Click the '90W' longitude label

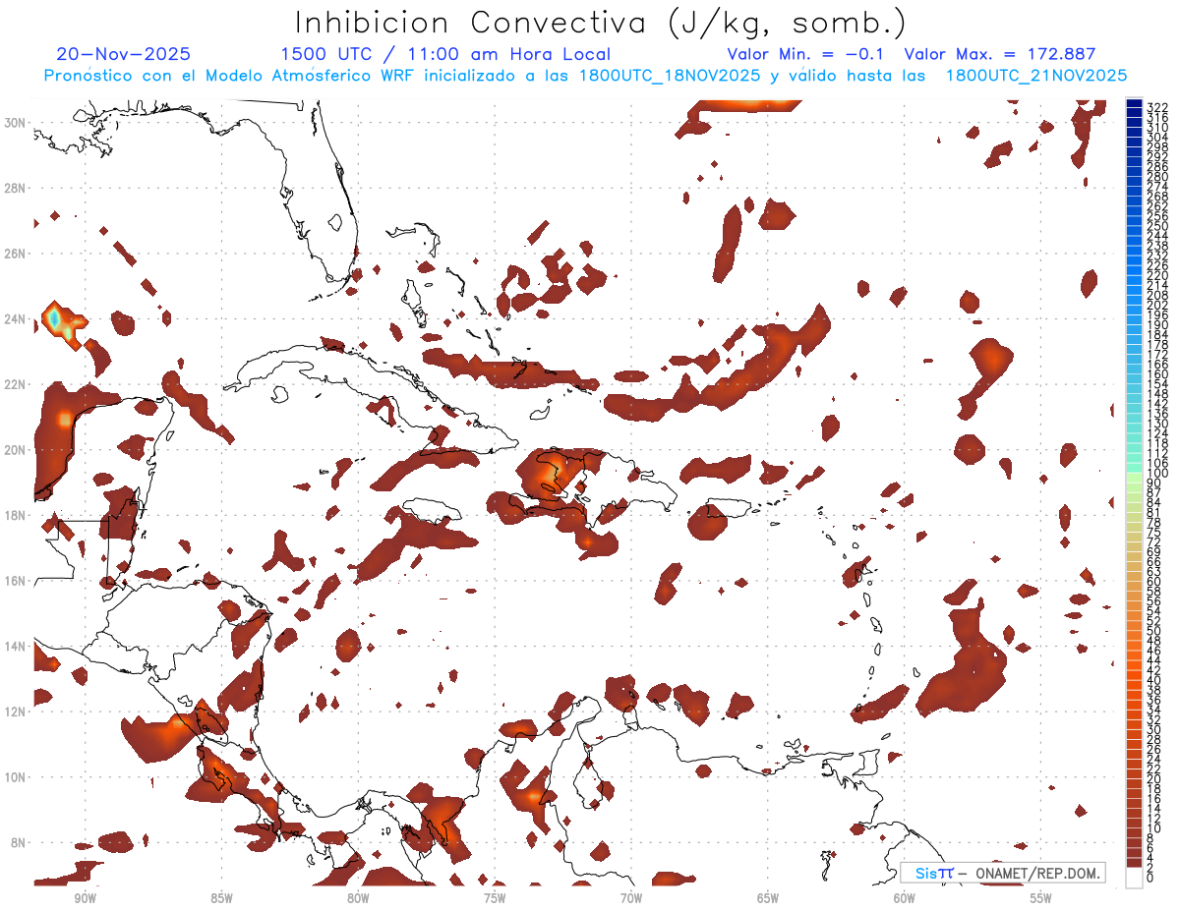85,897
